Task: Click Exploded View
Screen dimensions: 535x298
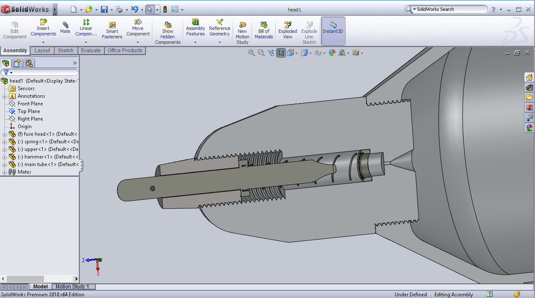Action: point(288,30)
